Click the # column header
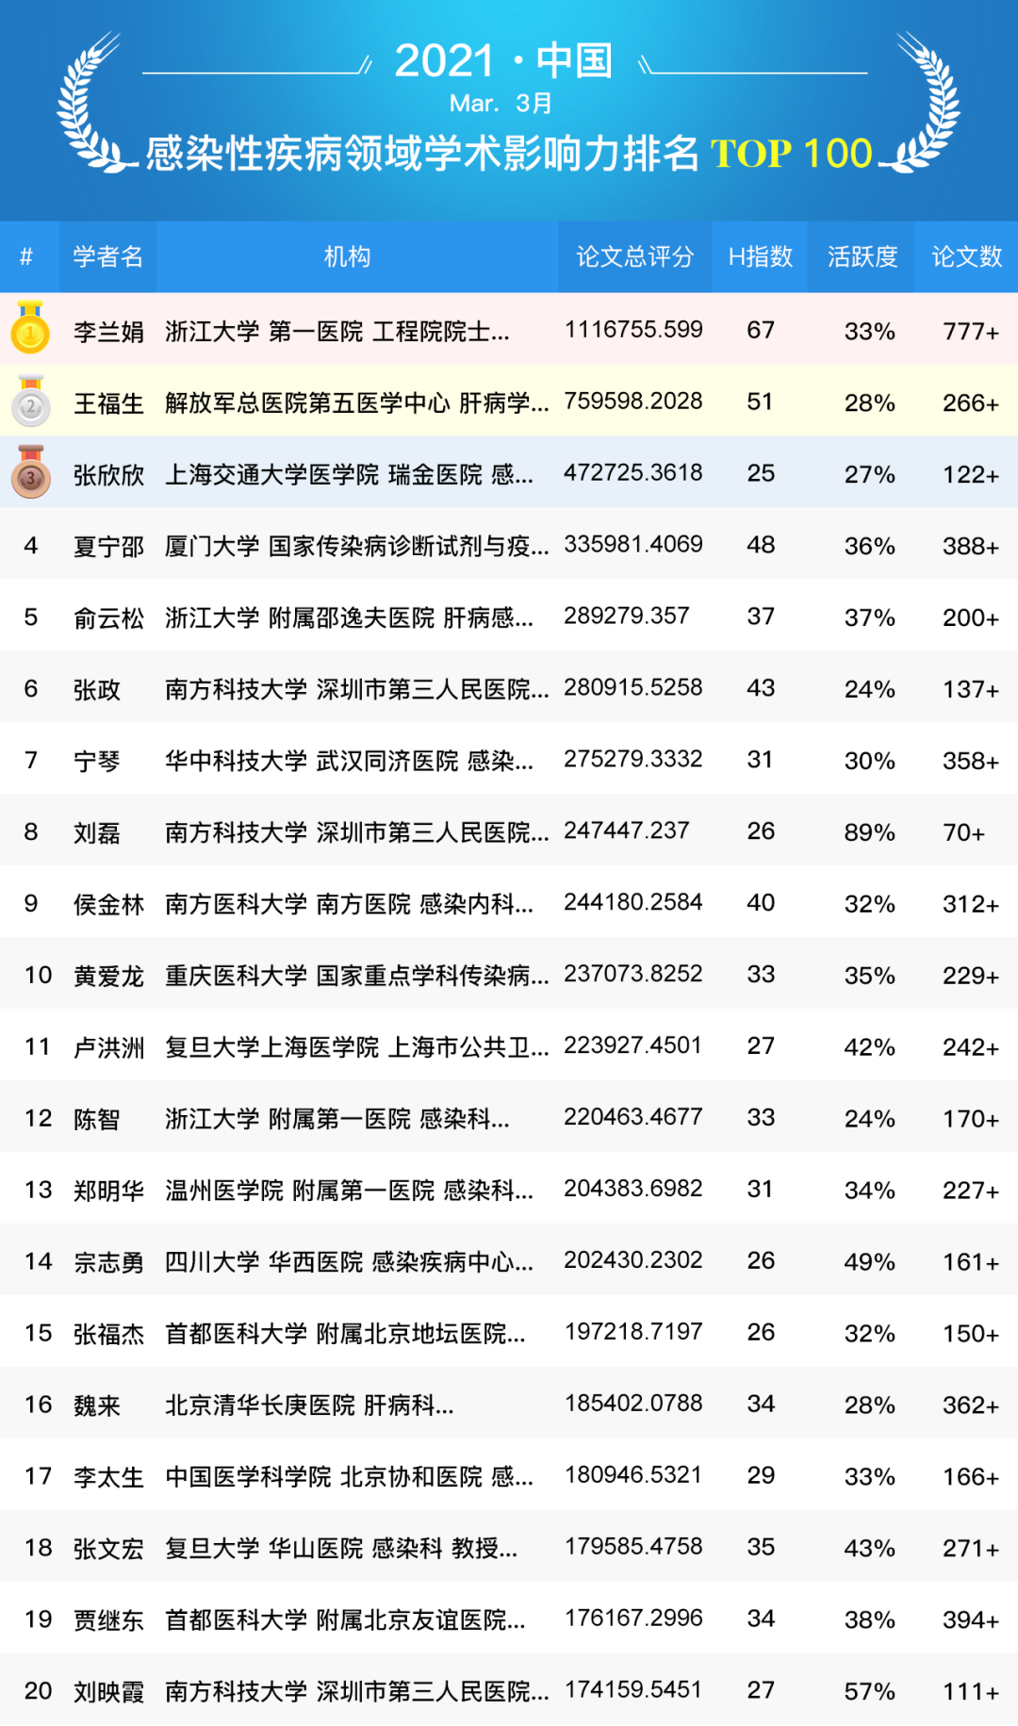 click(27, 256)
